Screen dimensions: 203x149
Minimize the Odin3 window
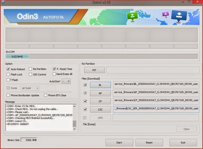183,2
